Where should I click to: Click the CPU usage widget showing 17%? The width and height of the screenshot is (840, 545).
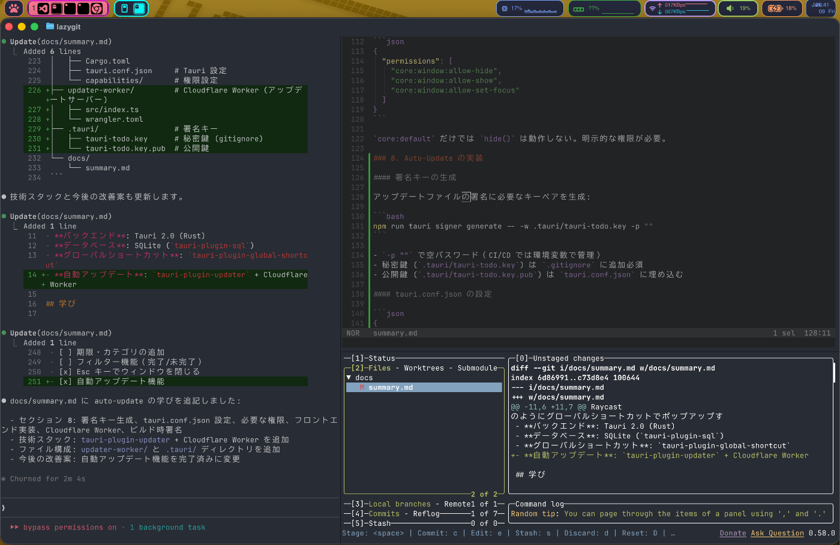(x=530, y=8)
